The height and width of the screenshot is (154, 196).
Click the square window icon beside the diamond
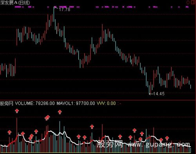[x=193, y=2]
